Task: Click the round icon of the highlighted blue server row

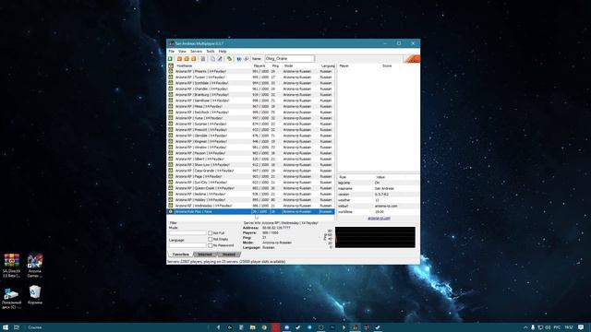Action: [x=171, y=211]
